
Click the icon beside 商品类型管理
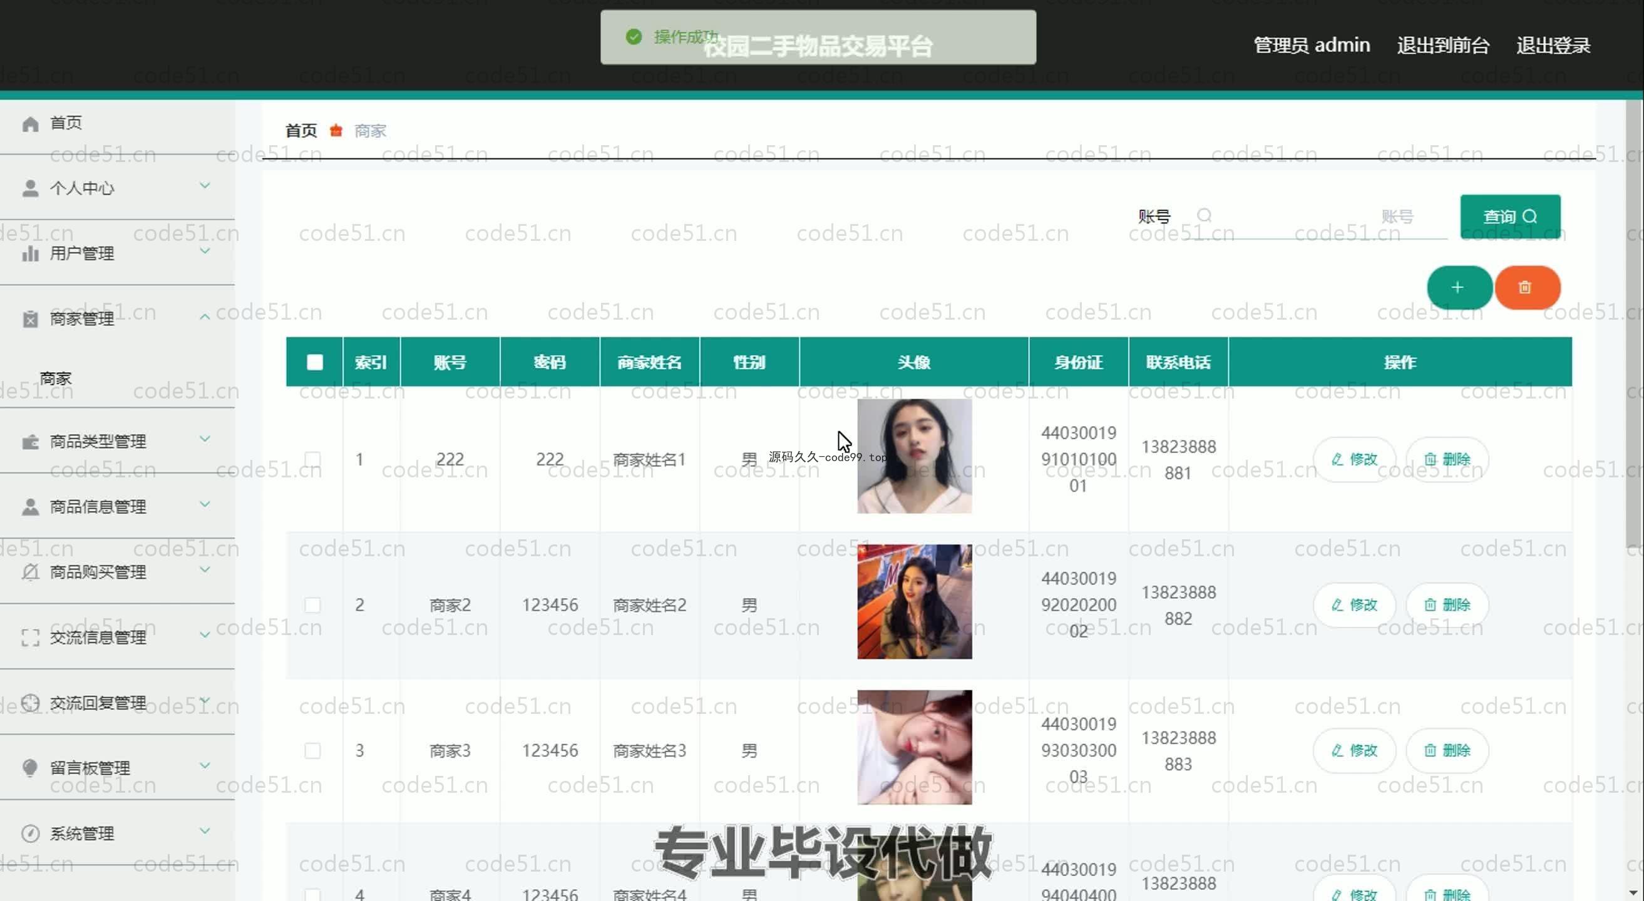coord(30,441)
